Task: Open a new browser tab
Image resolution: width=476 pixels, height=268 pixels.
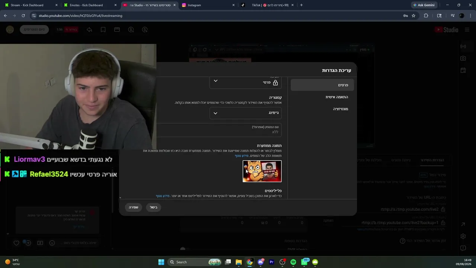Action: pyautogui.click(x=301, y=5)
